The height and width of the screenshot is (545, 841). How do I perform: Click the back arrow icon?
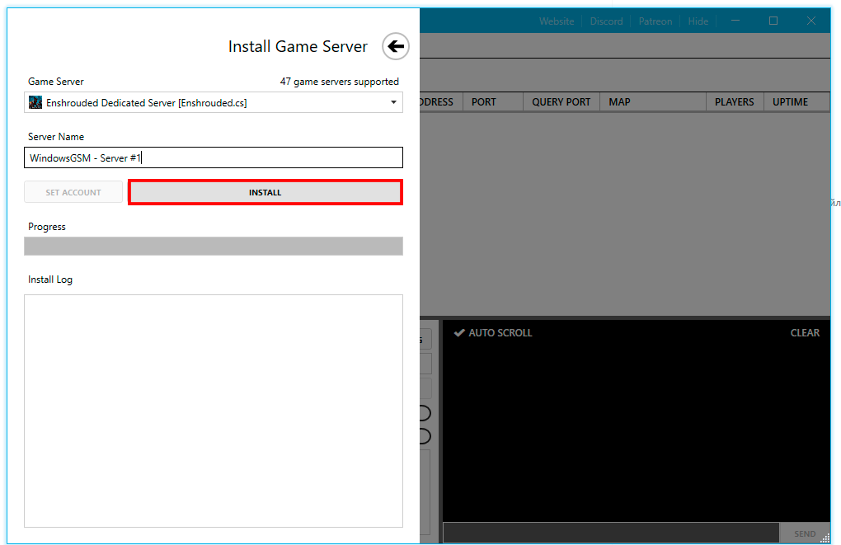pos(396,46)
